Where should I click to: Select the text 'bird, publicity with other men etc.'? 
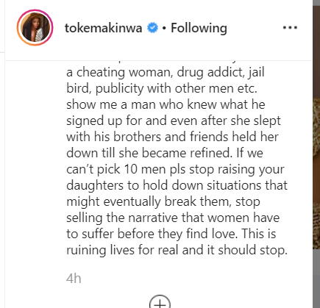tap(162, 88)
